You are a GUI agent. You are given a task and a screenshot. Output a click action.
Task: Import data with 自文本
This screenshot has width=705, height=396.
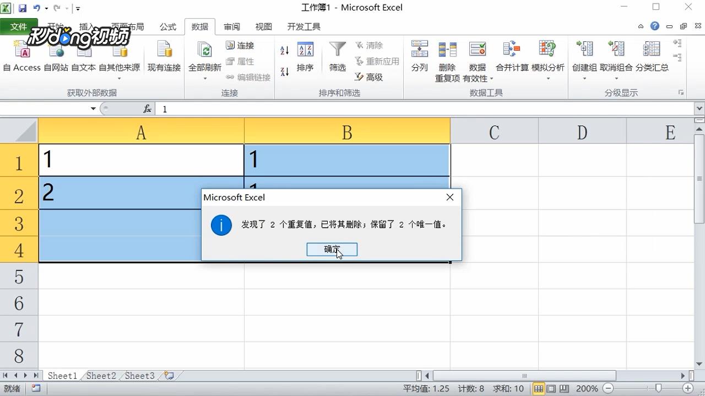coord(84,57)
